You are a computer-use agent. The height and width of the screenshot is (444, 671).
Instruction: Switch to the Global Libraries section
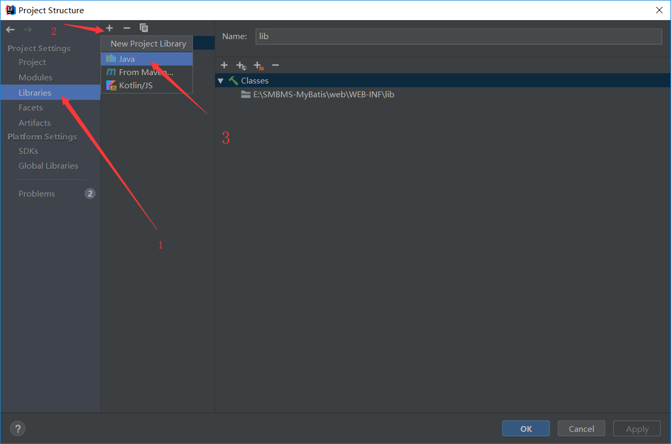(x=48, y=165)
